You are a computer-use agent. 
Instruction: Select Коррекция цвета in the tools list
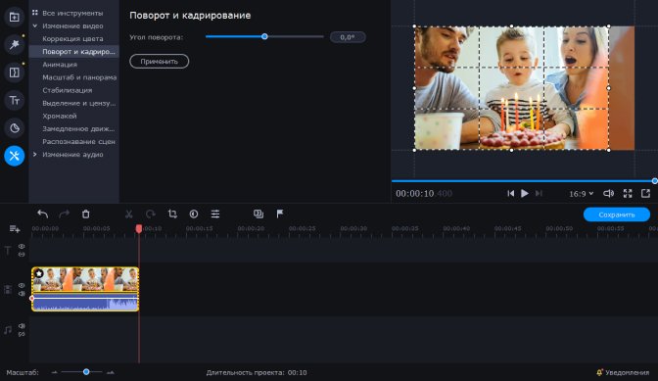(72, 38)
